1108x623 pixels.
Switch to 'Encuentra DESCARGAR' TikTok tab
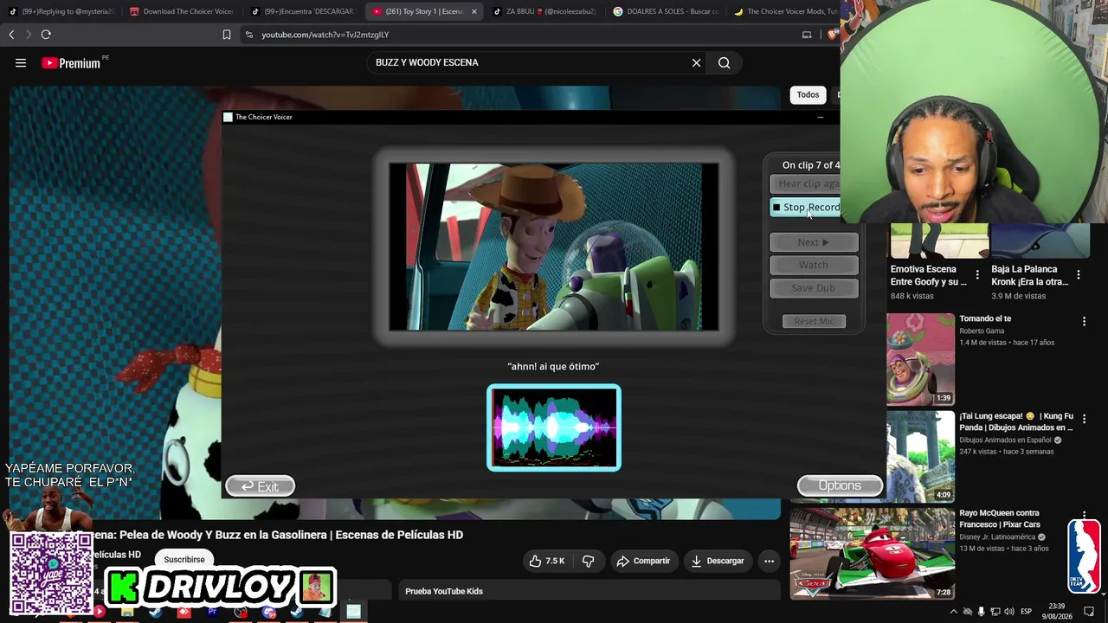[x=303, y=11]
